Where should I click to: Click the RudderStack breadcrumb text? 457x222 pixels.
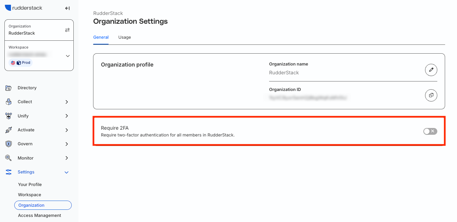pyautogui.click(x=108, y=13)
